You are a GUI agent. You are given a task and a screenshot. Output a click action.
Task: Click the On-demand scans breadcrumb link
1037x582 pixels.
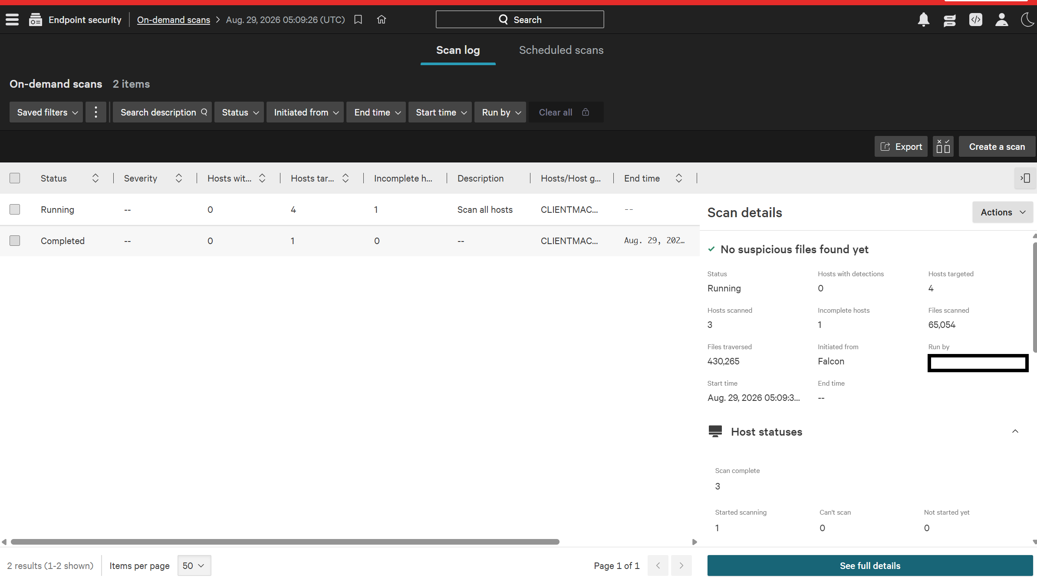[x=174, y=20]
